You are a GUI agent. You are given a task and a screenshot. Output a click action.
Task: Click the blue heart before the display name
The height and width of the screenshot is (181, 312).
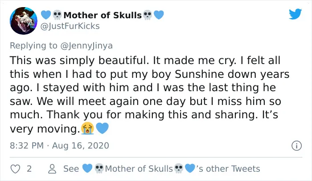click(x=46, y=15)
